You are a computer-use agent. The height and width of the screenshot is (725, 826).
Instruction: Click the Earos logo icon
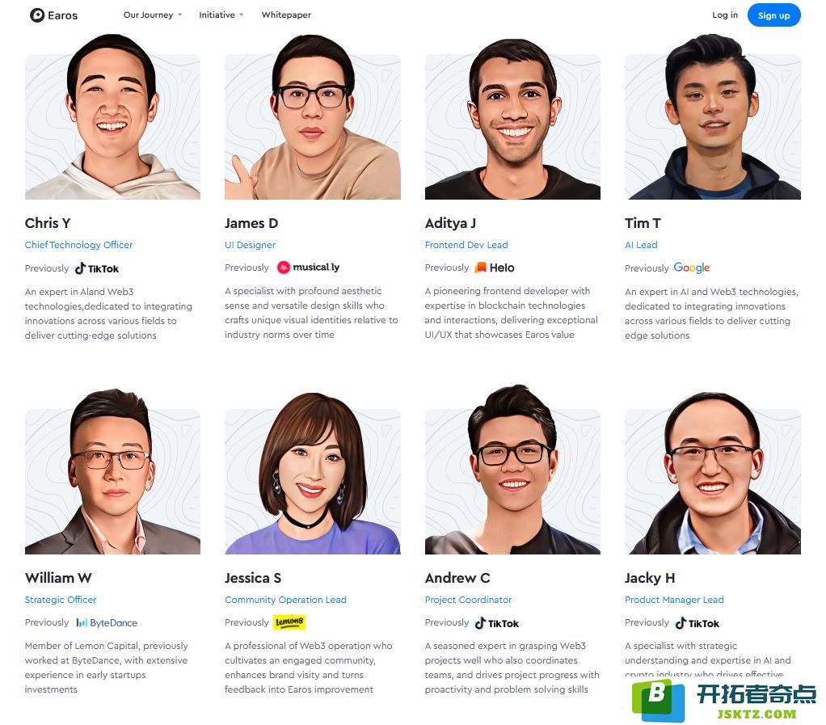37,15
